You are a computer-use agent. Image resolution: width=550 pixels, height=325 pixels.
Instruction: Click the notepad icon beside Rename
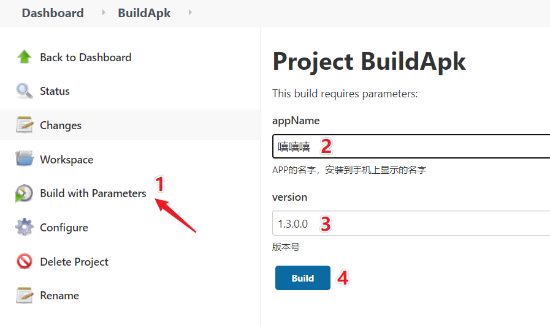point(24,295)
